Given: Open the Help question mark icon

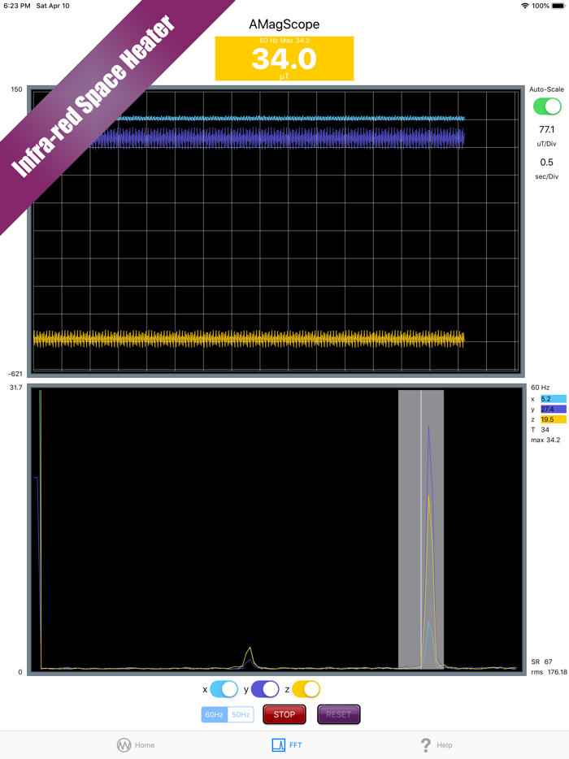Looking at the screenshot, I should coord(426,745).
